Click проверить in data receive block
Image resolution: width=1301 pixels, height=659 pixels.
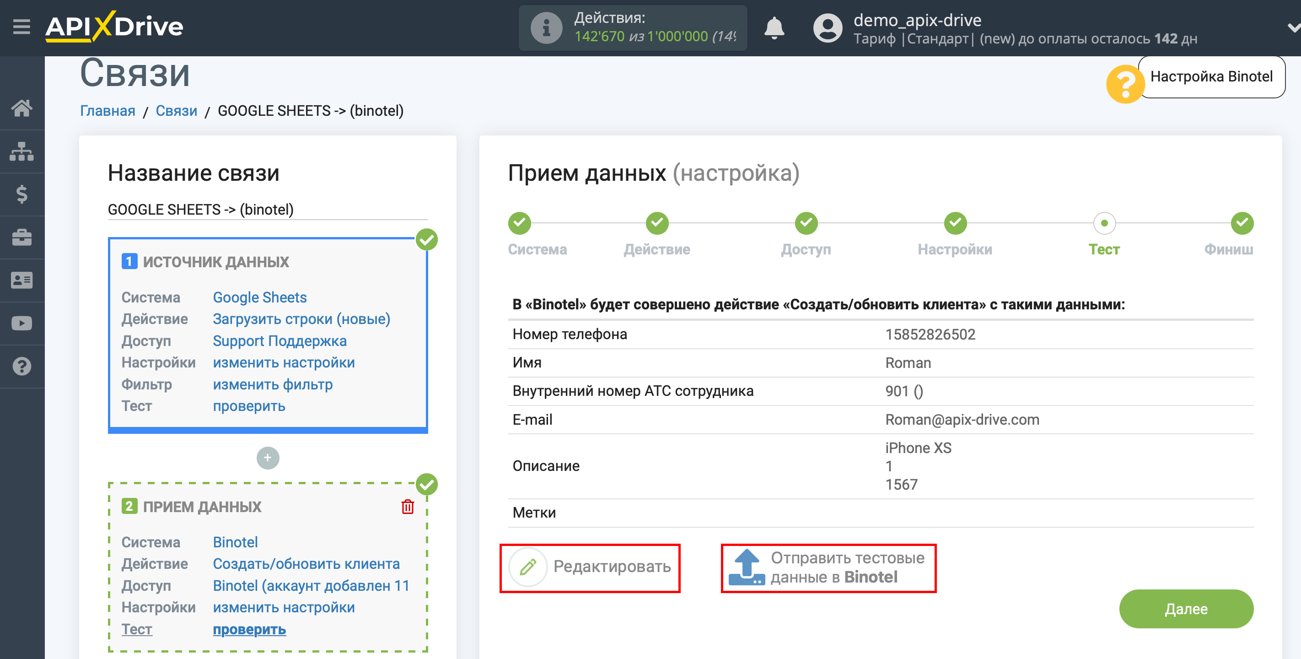click(x=249, y=629)
